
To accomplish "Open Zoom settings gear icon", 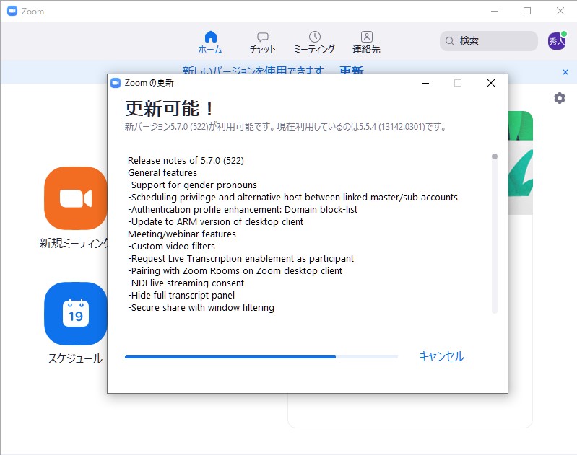I will [560, 98].
